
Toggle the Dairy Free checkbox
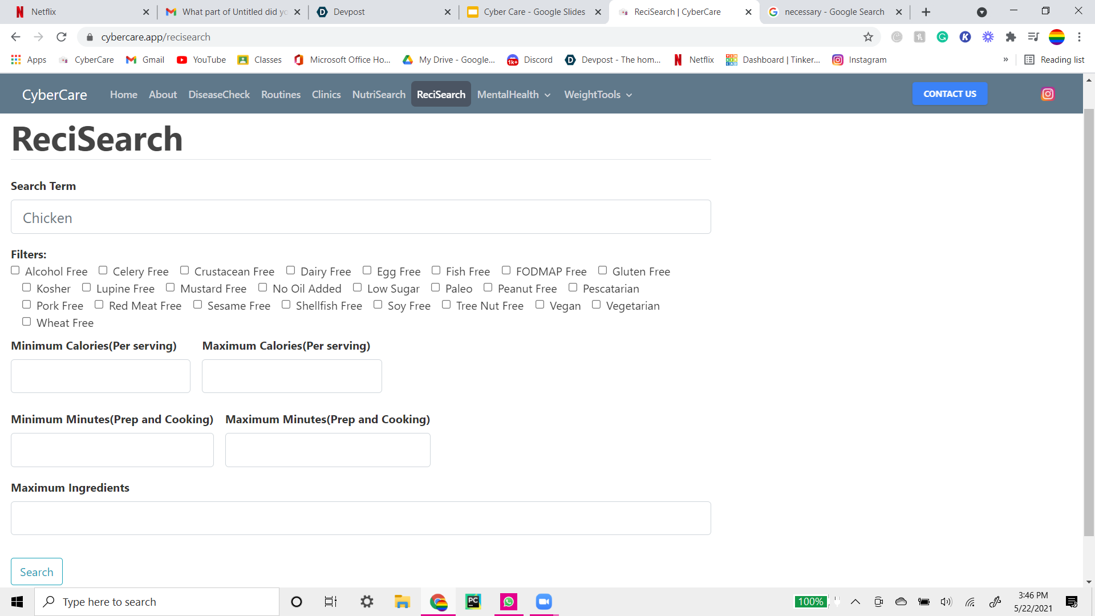[x=290, y=270]
